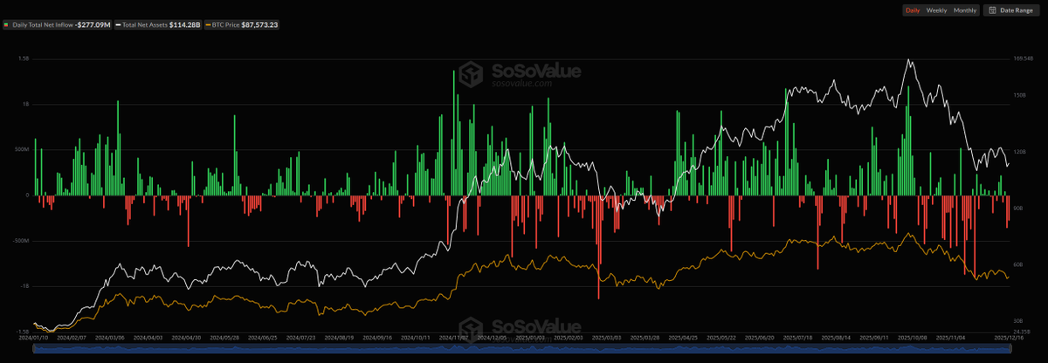Click the 120B right axis label

tap(1018, 152)
